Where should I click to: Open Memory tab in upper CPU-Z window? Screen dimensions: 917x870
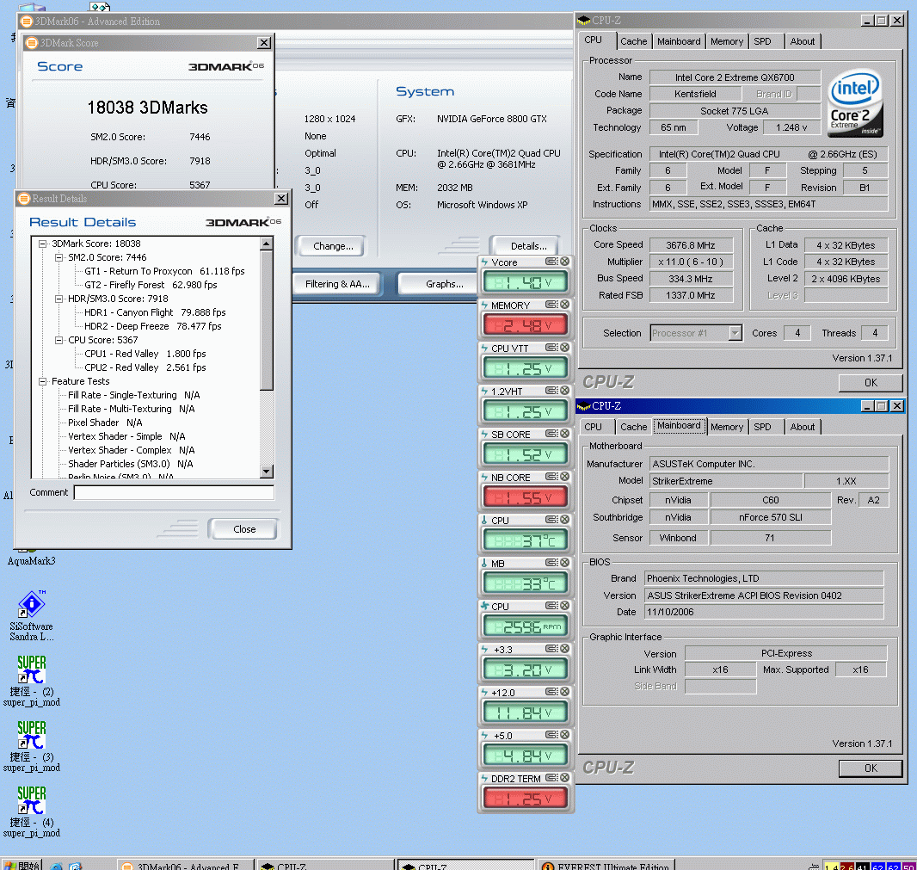(x=727, y=41)
